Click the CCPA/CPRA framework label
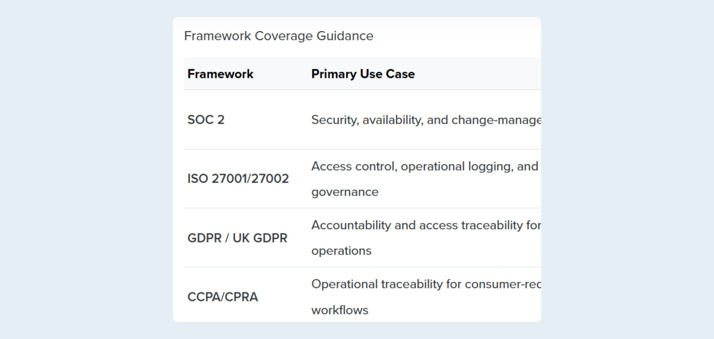This screenshot has width=714, height=339. 222,297
